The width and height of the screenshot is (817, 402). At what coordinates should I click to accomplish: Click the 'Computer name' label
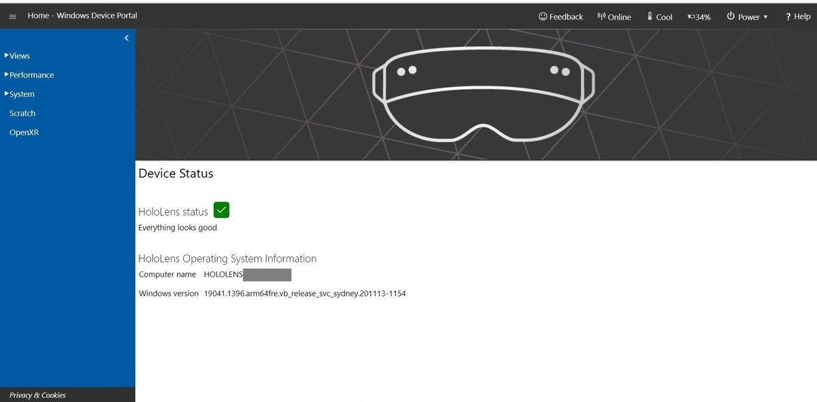167,274
